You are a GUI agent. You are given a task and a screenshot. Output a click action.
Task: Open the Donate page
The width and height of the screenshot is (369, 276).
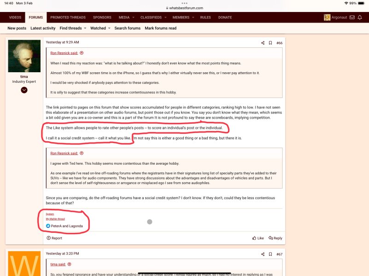click(x=225, y=17)
